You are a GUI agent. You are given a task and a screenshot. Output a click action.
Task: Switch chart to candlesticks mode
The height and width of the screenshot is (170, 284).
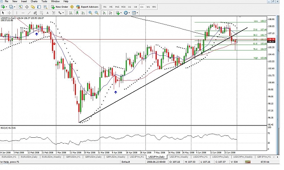point(77,13)
